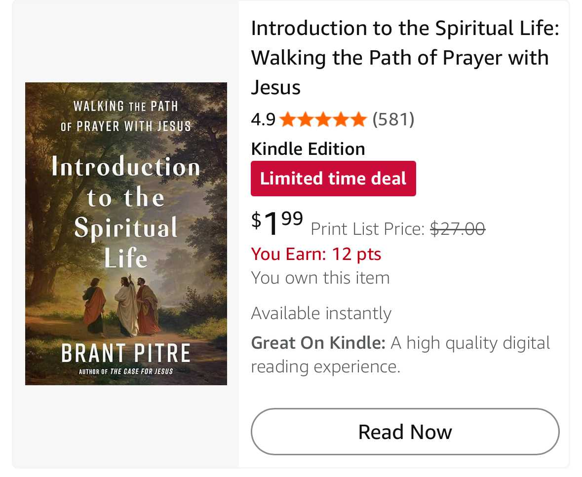Image resolution: width=582 pixels, height=477 pixels.
Task: Click the You Earn: 12 pts text
Action: point(316,254)
